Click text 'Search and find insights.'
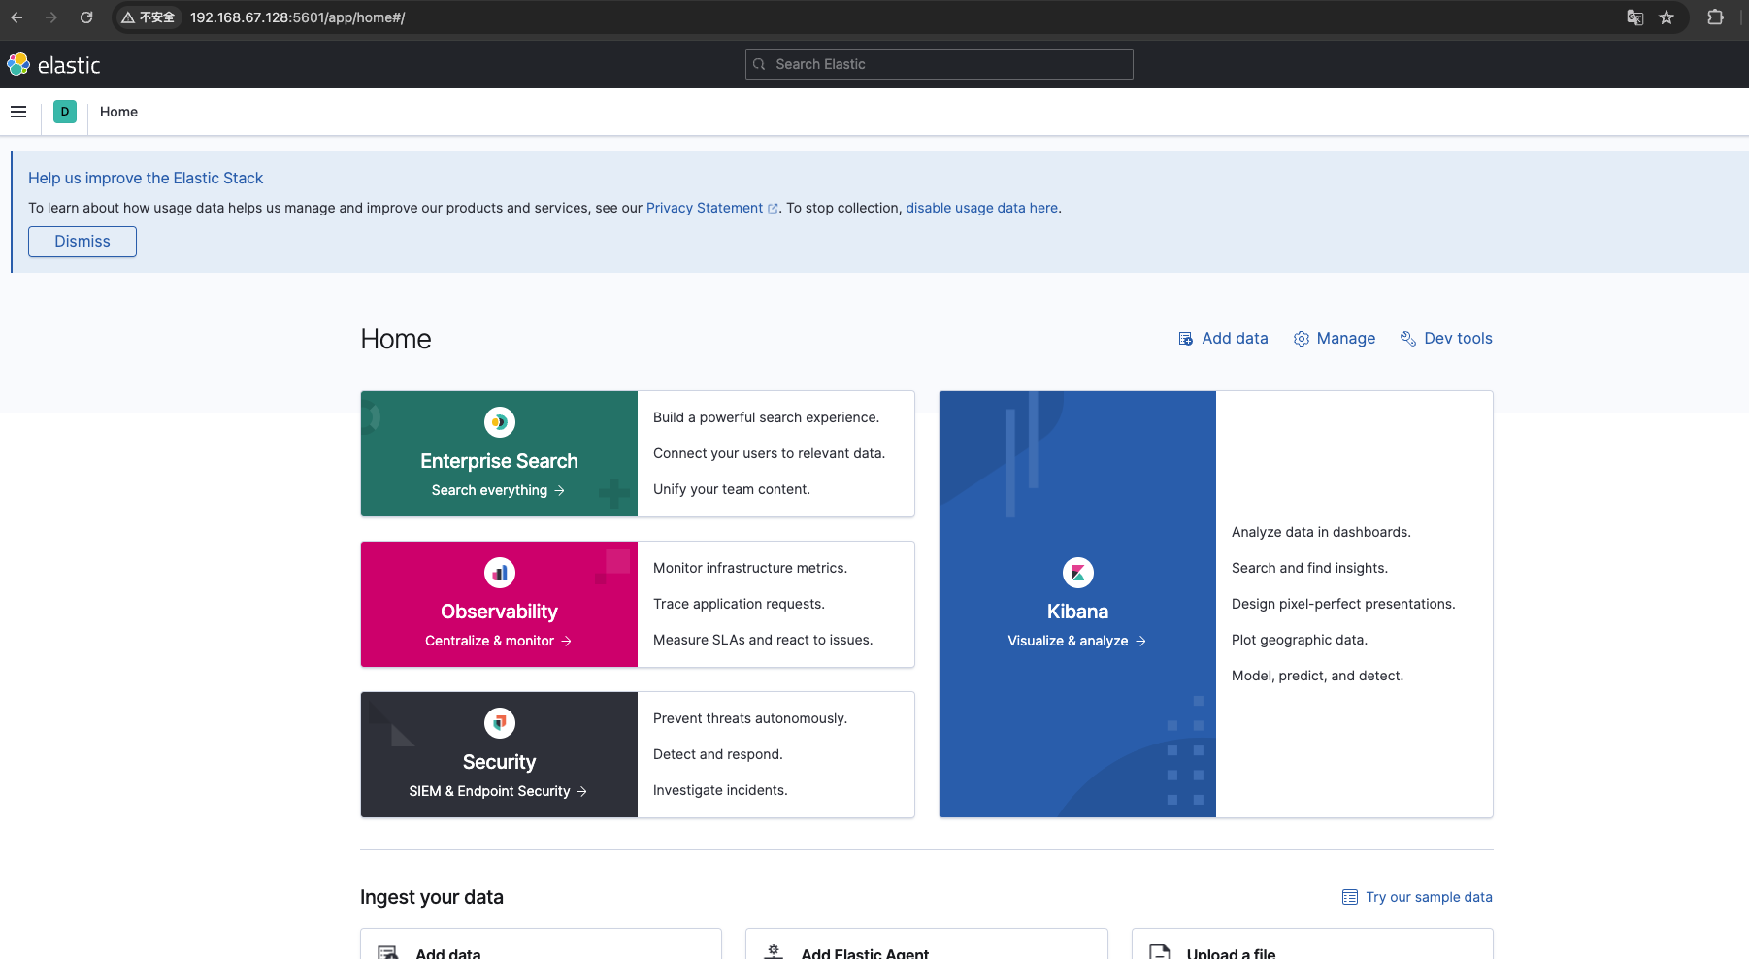 (x=1309, y=568)
